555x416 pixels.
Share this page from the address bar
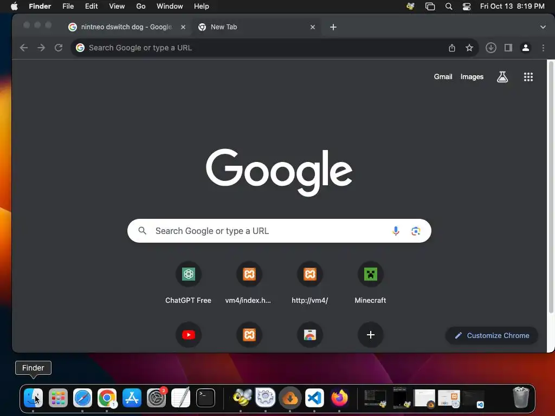point(451,48)
